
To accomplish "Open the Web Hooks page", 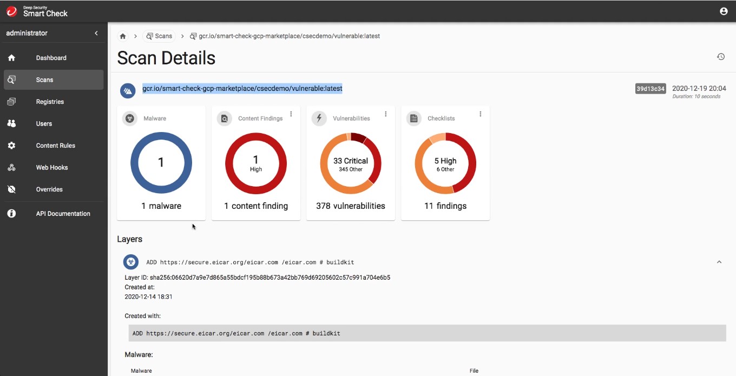I will pos(52,168).
